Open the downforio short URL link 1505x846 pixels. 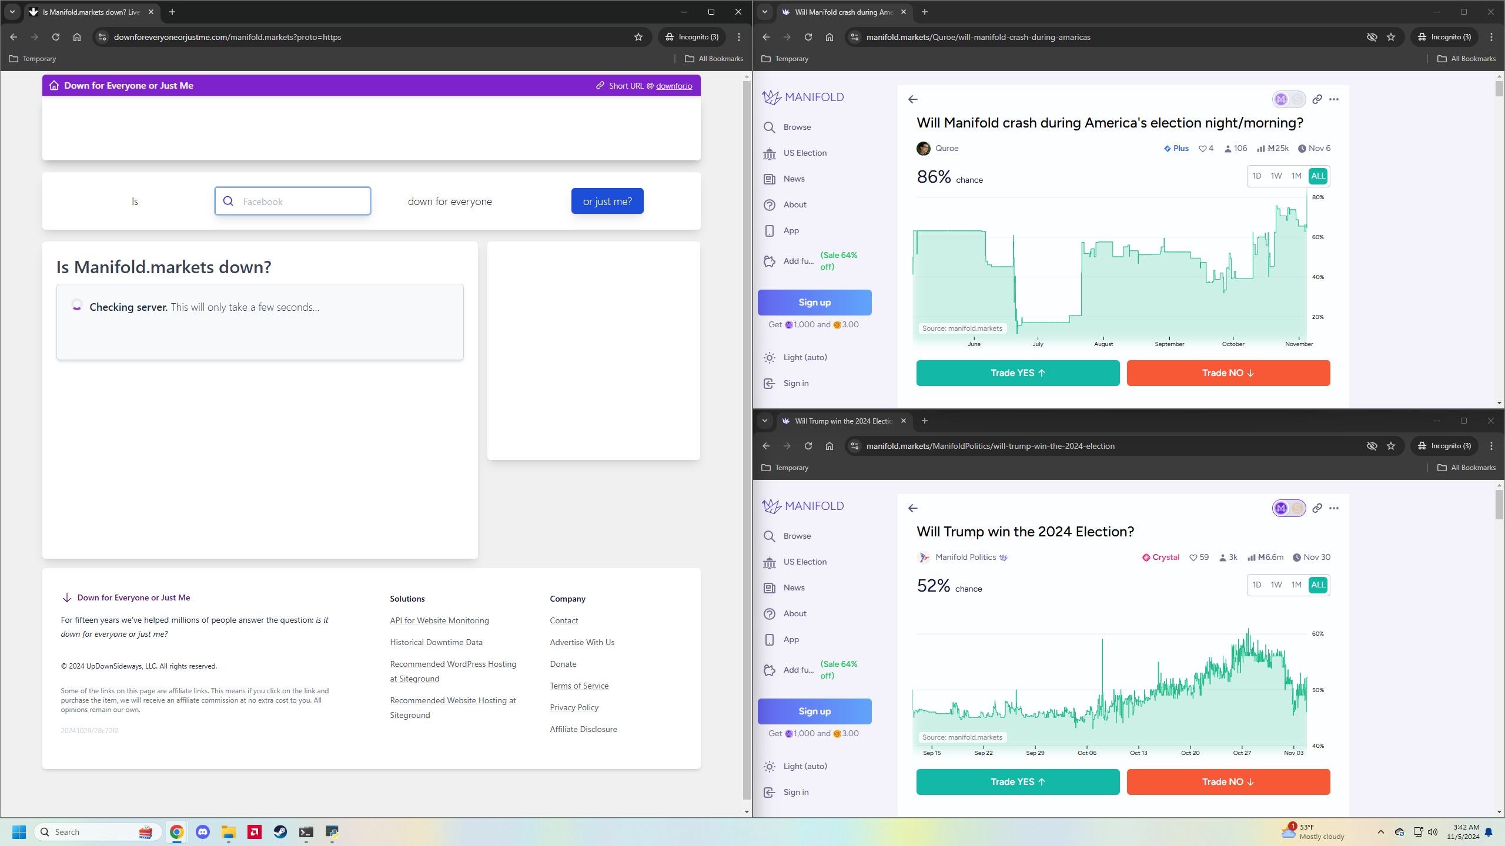[x=674, y=86]
